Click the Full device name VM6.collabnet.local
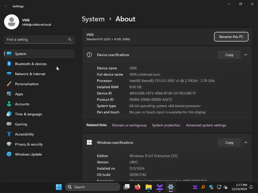This screenshot has height=193, width=258. (x=144, y=74)
